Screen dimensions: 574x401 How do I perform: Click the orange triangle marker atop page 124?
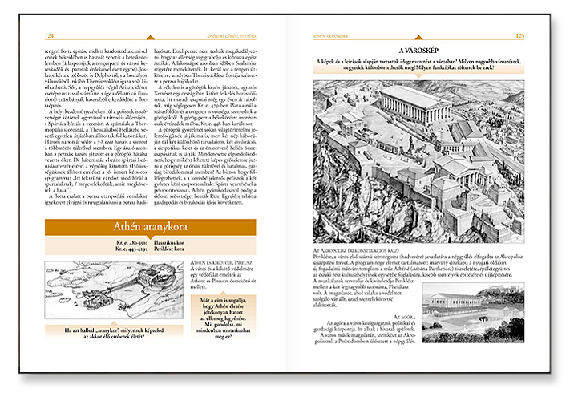(x=151, y=38)
